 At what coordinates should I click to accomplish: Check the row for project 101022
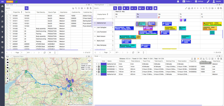(x=7, y=26)
